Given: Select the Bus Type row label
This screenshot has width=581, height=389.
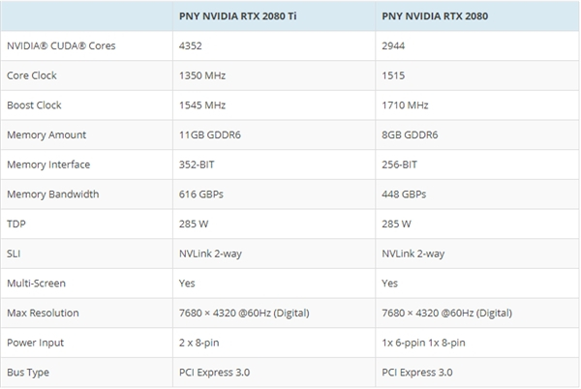Looking at the screenshot, I should pyautogui.click(x=27, y=372).
